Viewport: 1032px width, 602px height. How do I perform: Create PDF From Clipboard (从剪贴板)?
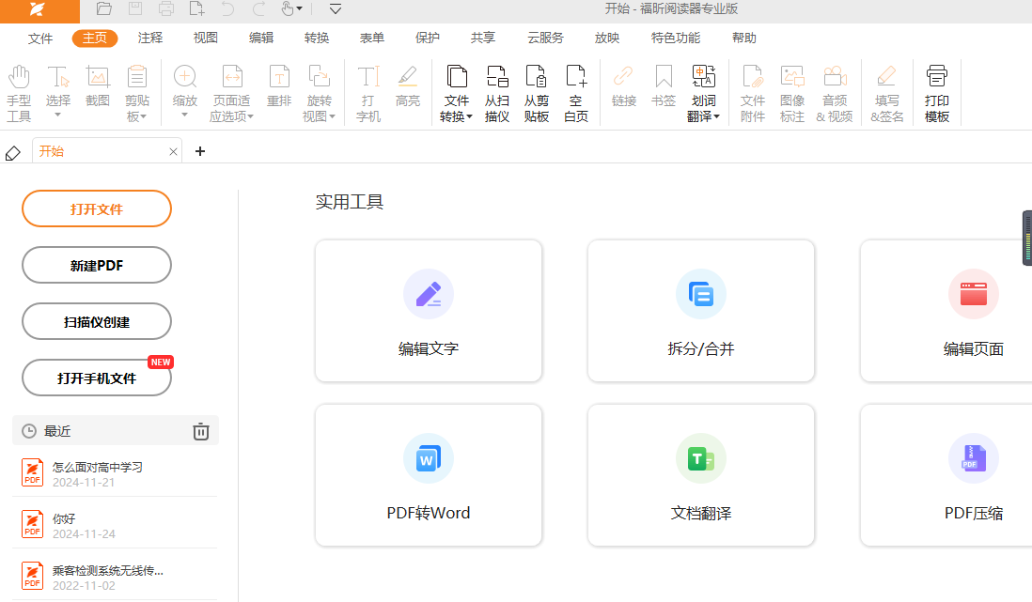pos(537,93)
